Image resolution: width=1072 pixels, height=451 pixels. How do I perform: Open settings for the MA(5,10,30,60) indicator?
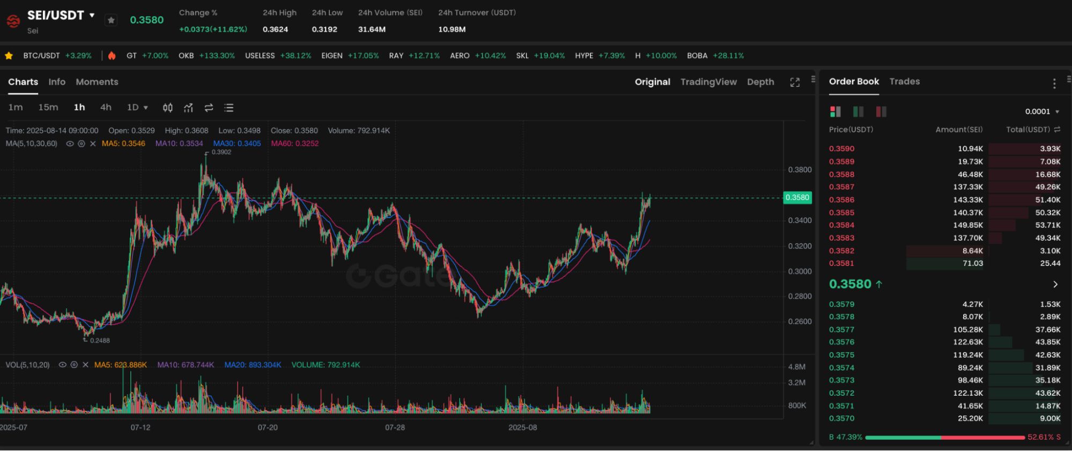pyautogui.click(x=82, y=144)
